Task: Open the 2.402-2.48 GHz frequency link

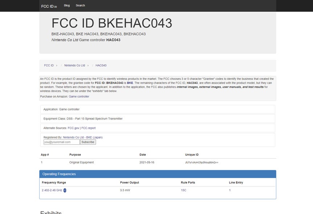Action: click(x=52, y=191)
